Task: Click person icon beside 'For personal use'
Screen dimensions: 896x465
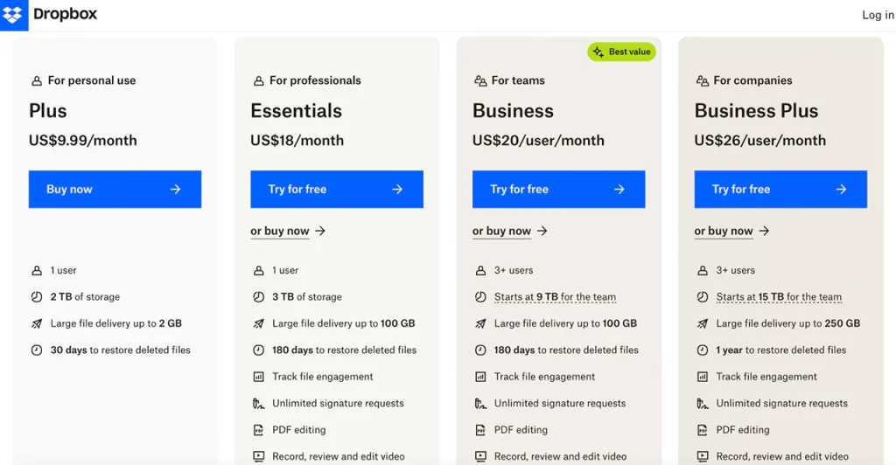Action: click(x=37, y=81)
